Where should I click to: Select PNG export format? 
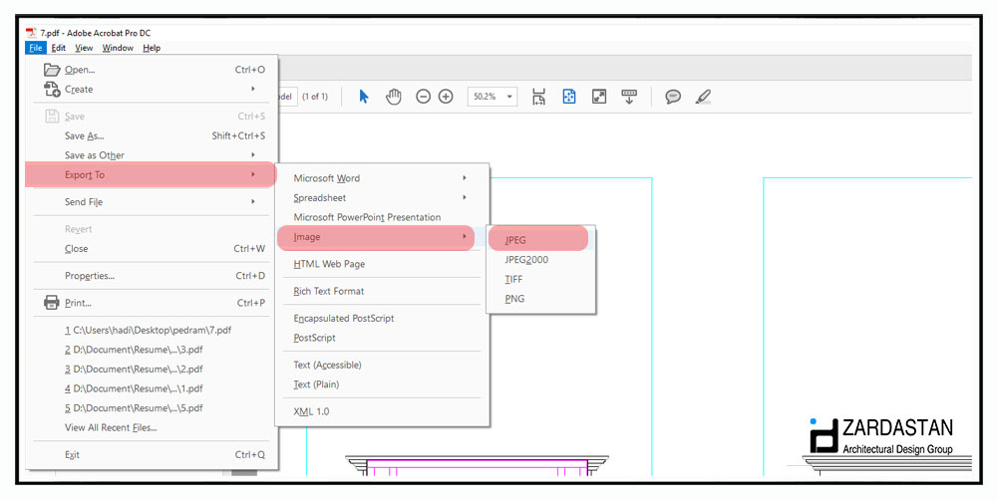(514, 299)
